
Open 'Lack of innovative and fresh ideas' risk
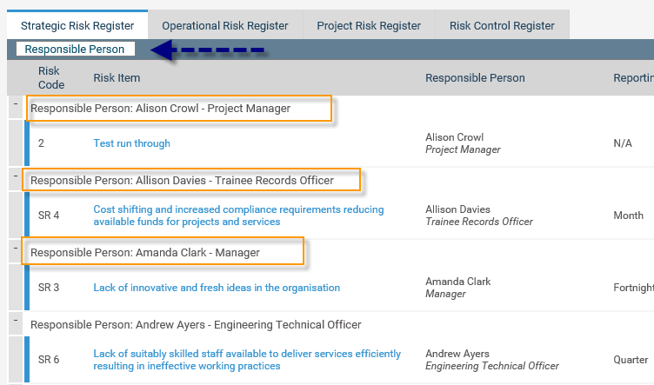click(217, 288)
